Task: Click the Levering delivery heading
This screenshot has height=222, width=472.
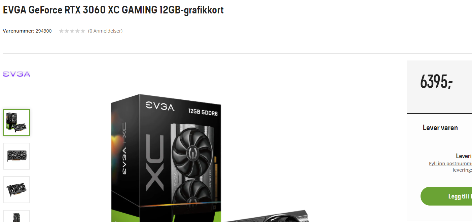Action: point(464,156)
